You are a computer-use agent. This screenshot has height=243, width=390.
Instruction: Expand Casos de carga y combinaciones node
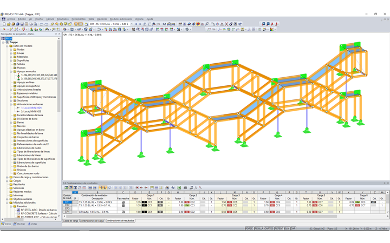point(7,177)
